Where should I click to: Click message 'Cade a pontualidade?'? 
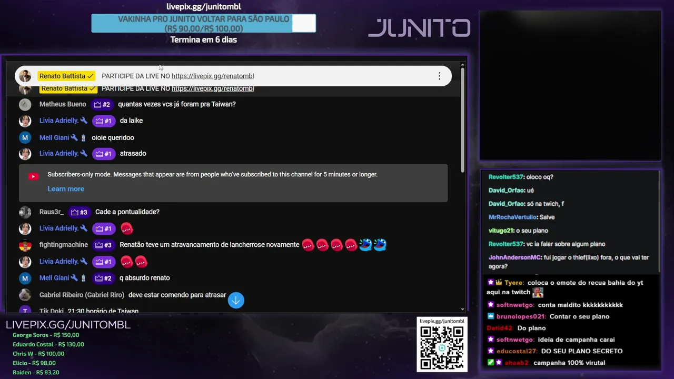(127, 212)
